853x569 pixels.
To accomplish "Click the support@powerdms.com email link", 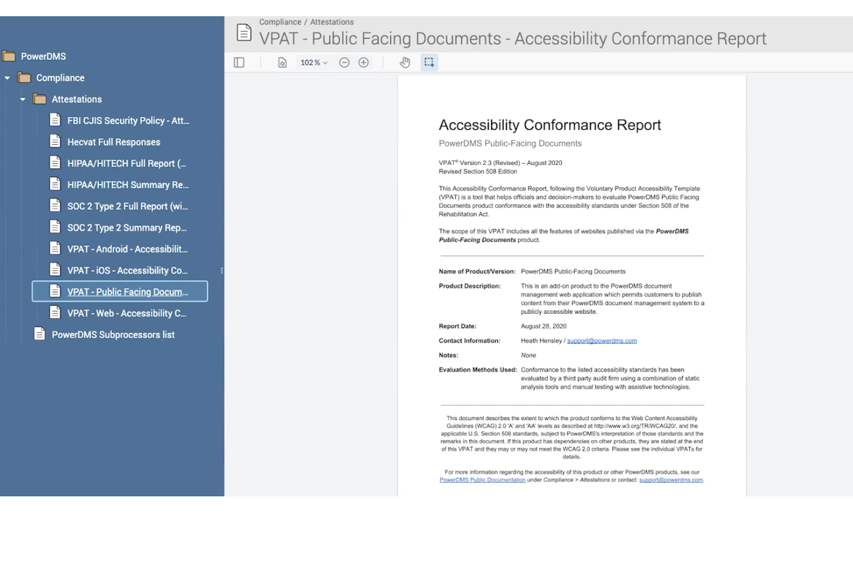I will (602, 340).
